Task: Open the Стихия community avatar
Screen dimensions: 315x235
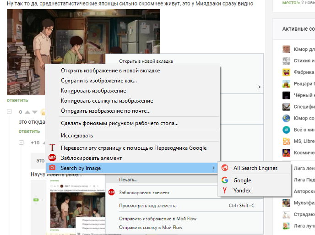Action: coord(286,60)
